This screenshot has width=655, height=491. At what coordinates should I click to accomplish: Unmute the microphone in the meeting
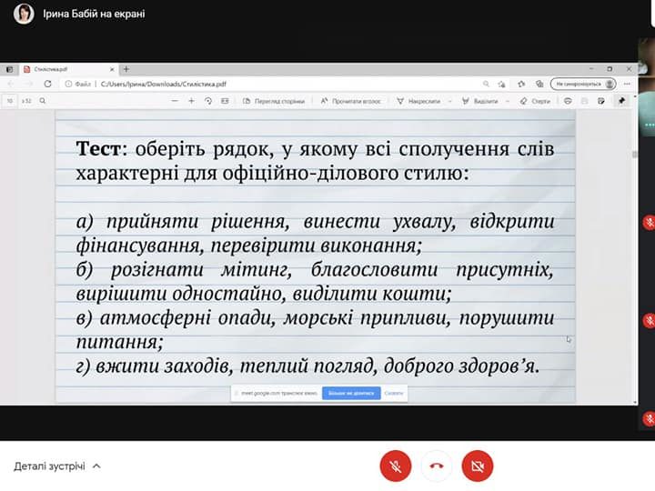tap(396, 466)
